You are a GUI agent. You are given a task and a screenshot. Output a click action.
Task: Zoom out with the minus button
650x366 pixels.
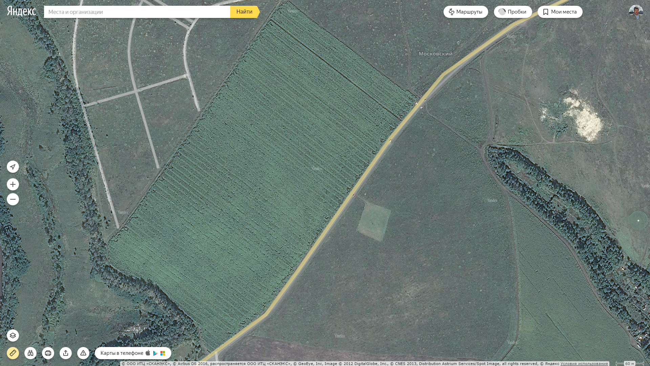[13, 199]
